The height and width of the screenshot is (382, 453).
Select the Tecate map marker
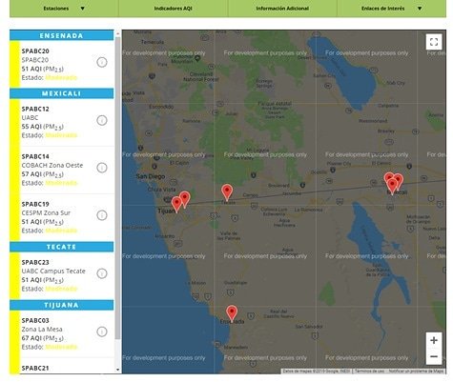pyautogui.click(x=227, y=191)
